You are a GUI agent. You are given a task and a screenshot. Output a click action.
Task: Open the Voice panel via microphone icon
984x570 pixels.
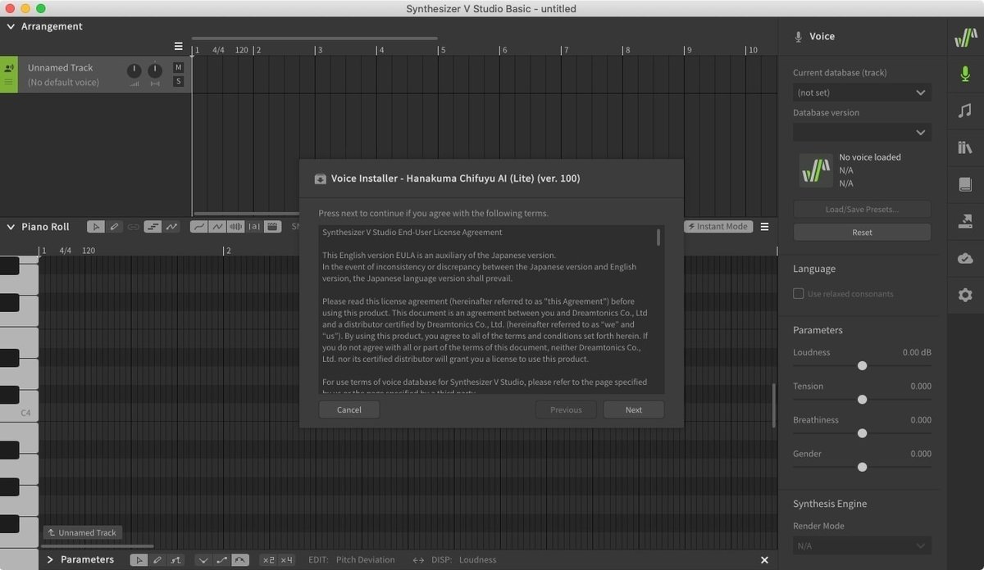point(965,73)
